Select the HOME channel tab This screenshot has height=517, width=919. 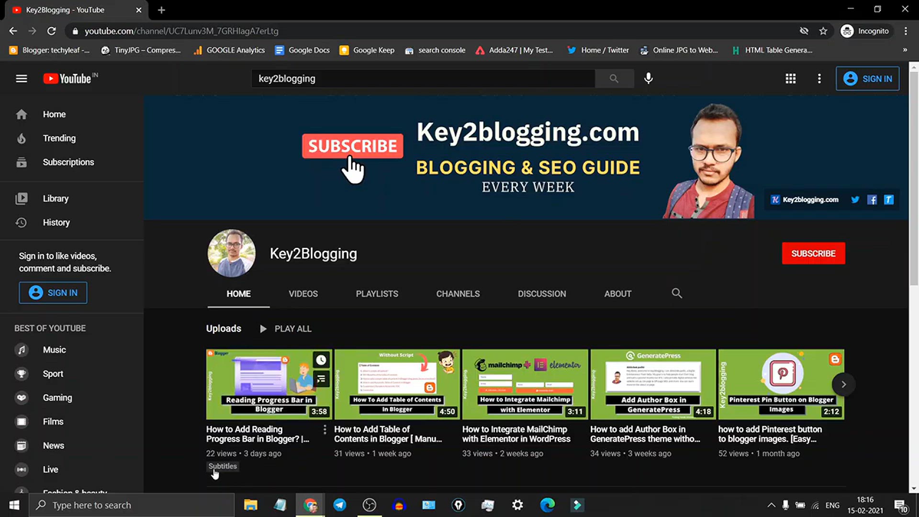pyautogui.click(x=238, y=294)
